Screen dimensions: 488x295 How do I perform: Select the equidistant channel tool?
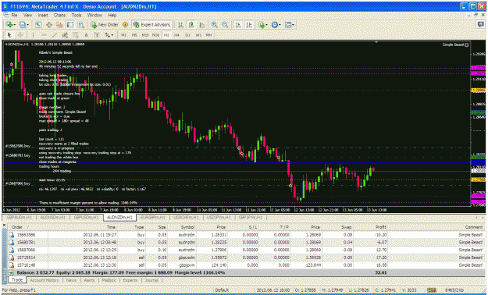pos(65,35)
